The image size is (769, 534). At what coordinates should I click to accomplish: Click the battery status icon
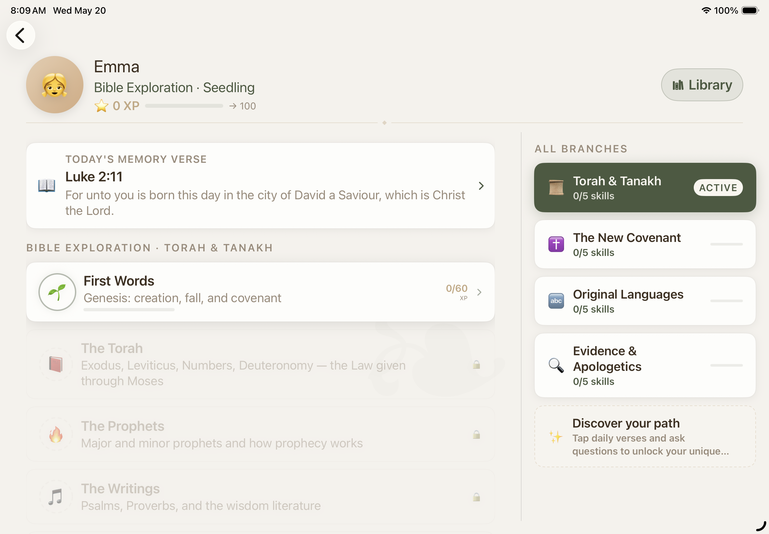750,10
